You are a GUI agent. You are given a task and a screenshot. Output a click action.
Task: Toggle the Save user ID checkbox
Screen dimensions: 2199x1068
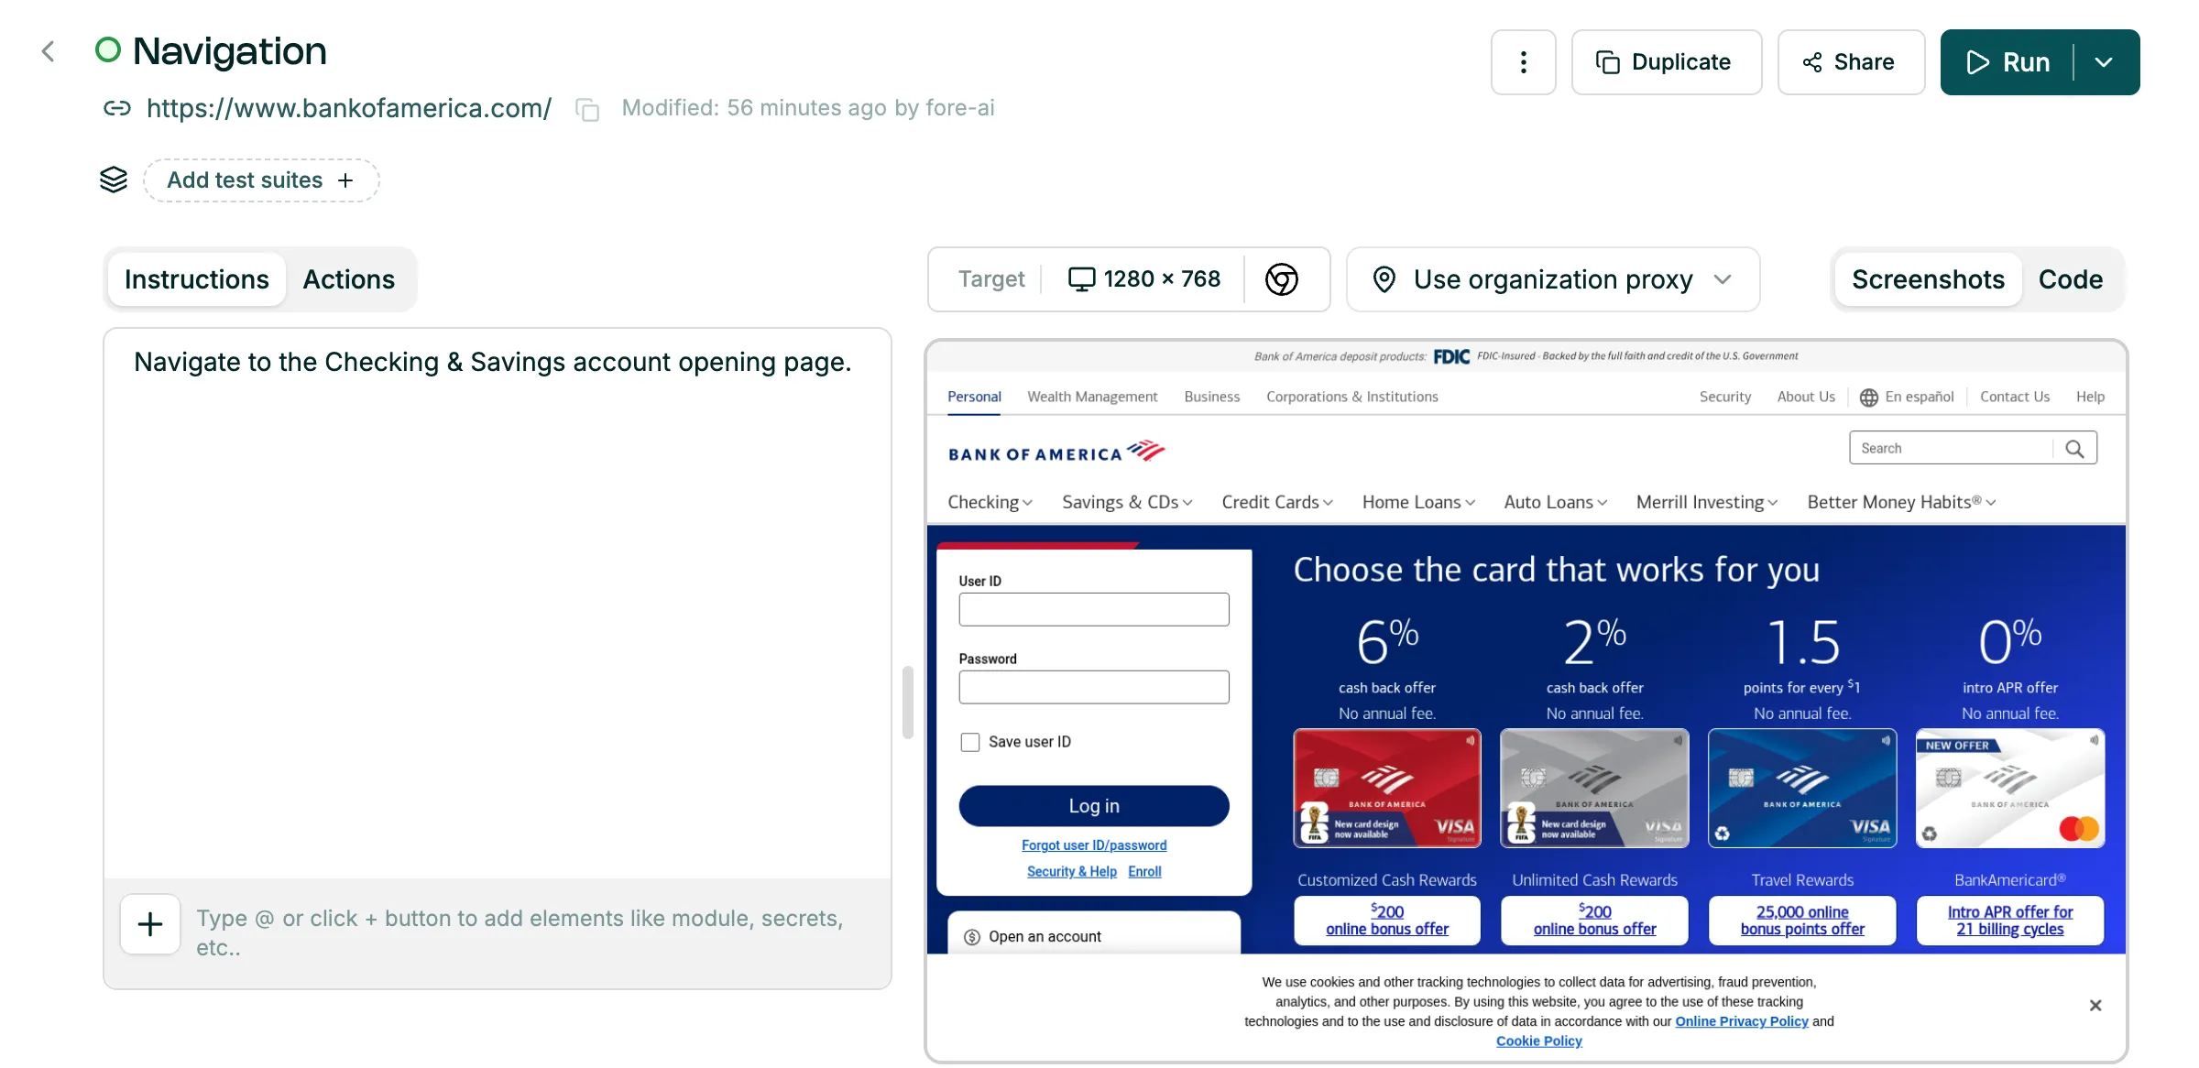point(970,742)
